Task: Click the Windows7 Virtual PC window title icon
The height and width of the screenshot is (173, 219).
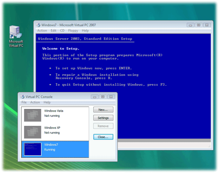Action: tap(38, 25)
